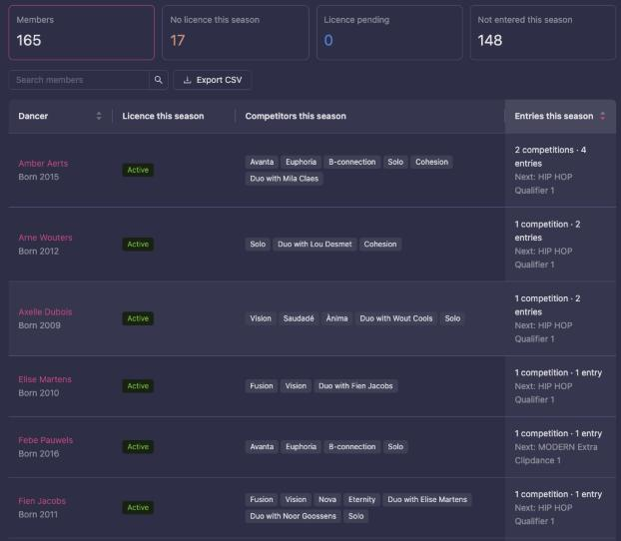Click Saudadé tag in Axelle Dubois row
The width and height of the screenshot is (621, 541).
coord(299,318)
